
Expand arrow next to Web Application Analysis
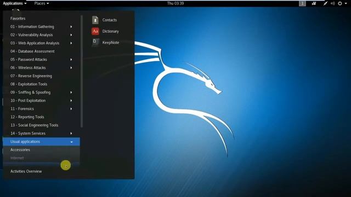[x=71, y=43]
